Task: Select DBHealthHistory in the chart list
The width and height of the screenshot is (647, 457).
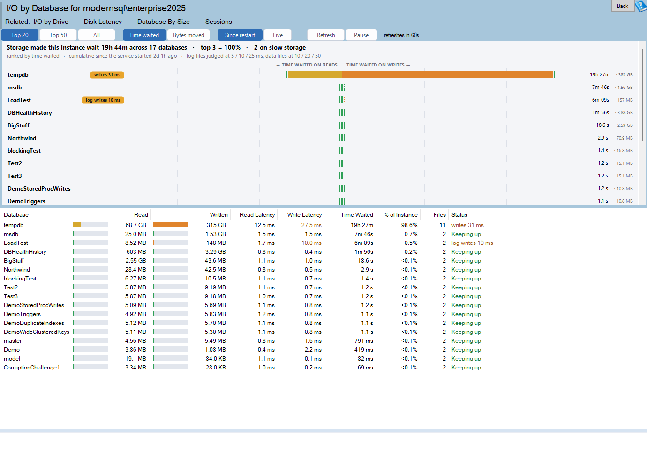Action: tap(30, 113)
